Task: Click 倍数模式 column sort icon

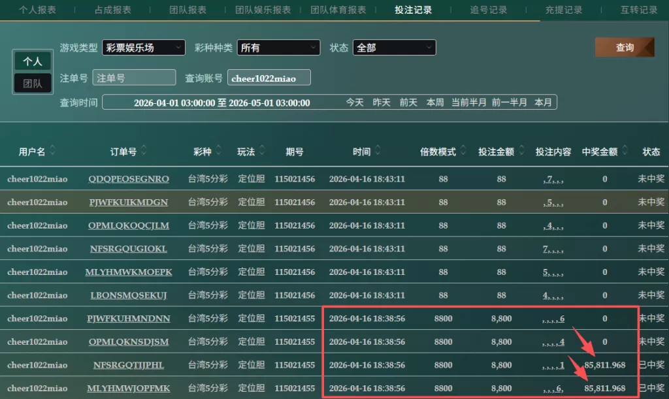Action: 463,152
